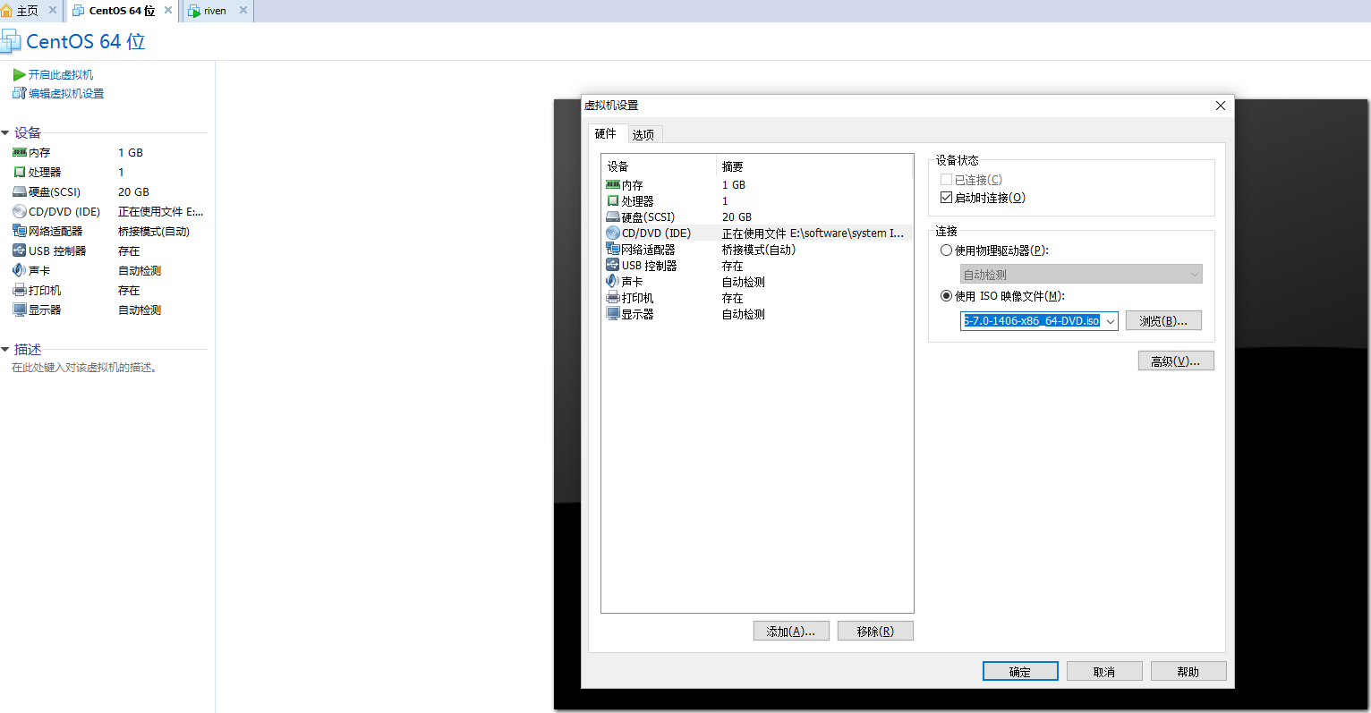Click the memory icon in the sidebar device list
The height and width of the screenshot is (713, 1371).
[19, 153]
